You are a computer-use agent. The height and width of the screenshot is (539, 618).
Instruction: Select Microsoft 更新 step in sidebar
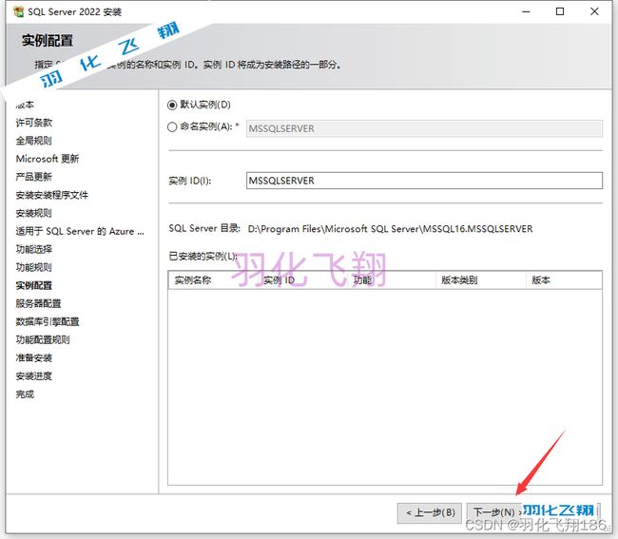coord(48,159)
